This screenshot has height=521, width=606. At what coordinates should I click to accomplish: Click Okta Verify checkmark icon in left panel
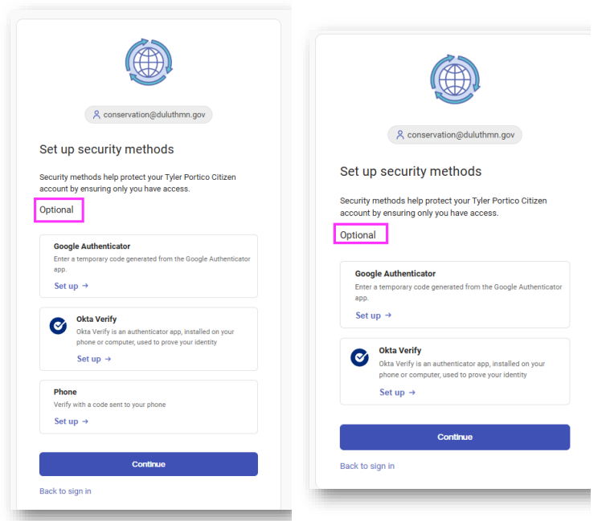[58, 325]
